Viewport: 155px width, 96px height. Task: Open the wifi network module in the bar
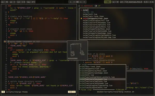point(131,2)
